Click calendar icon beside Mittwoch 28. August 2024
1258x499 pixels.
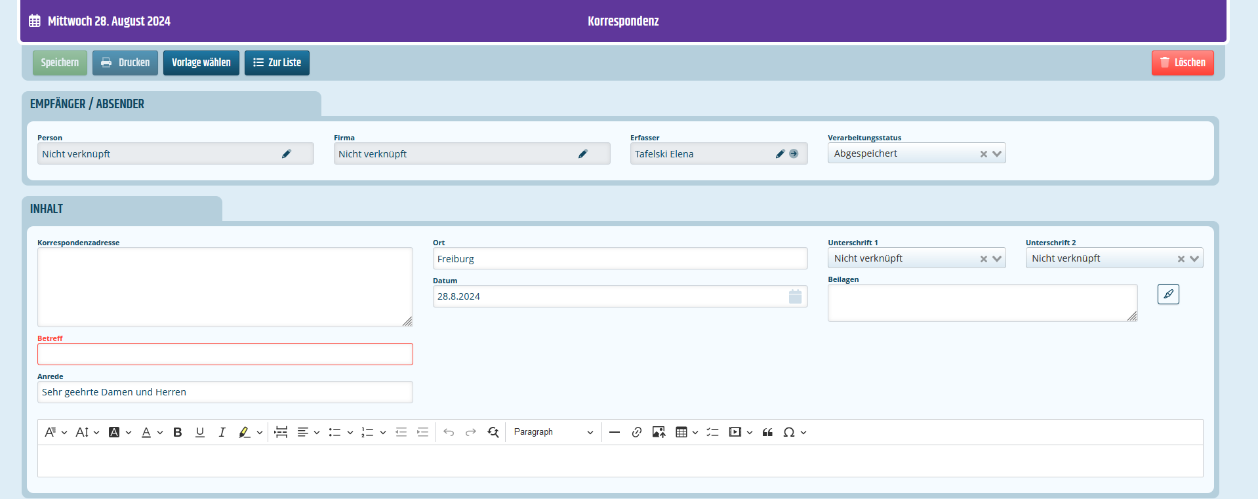pyautogui.click(x=35, y=21)
